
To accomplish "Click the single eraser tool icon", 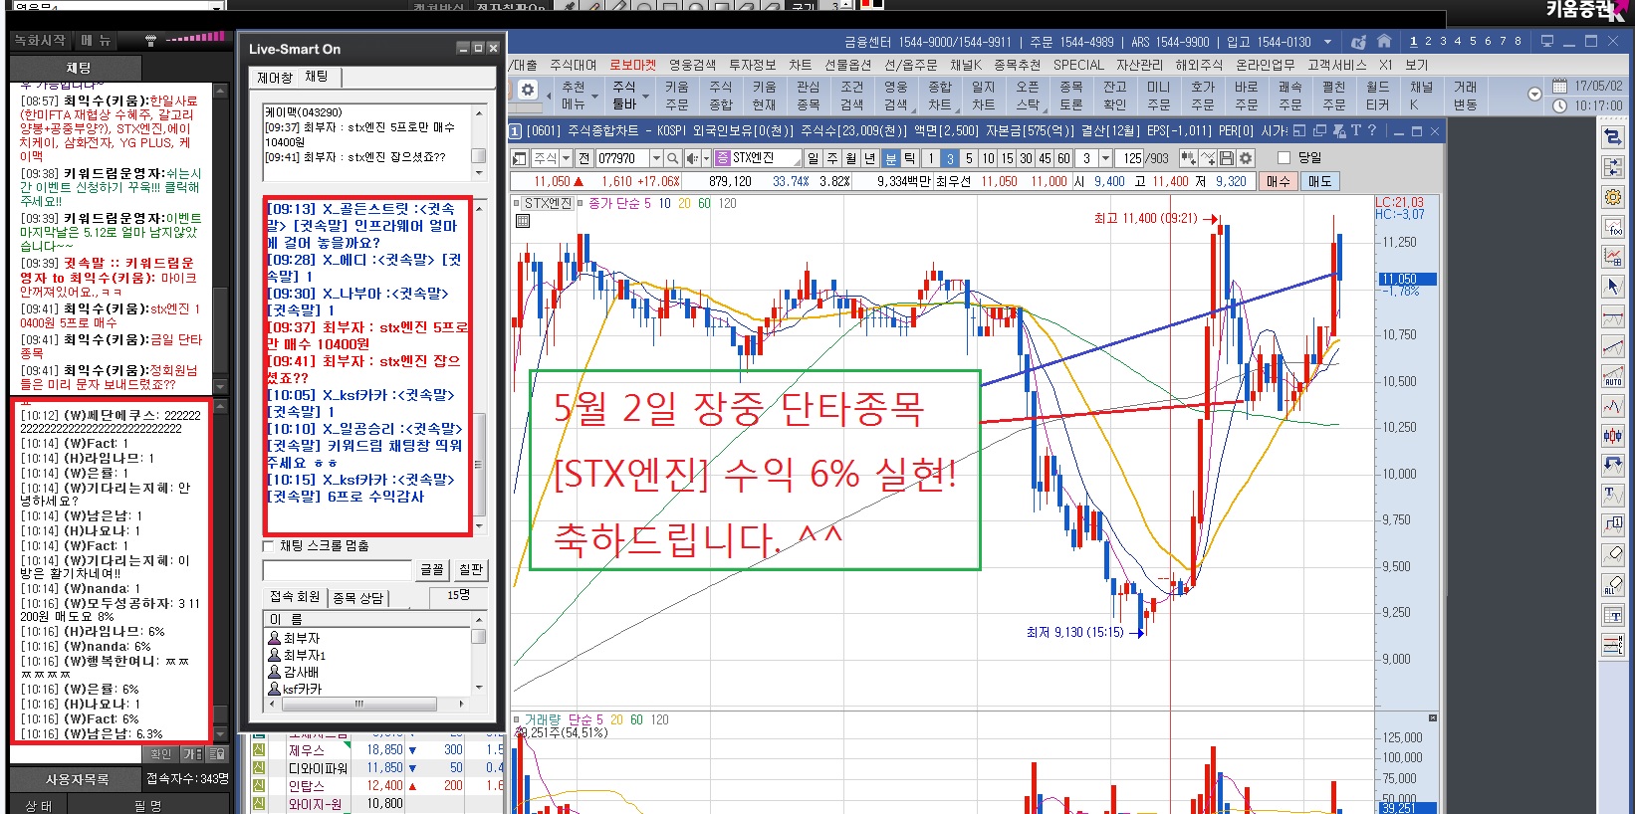I will tap(1613, 554).
